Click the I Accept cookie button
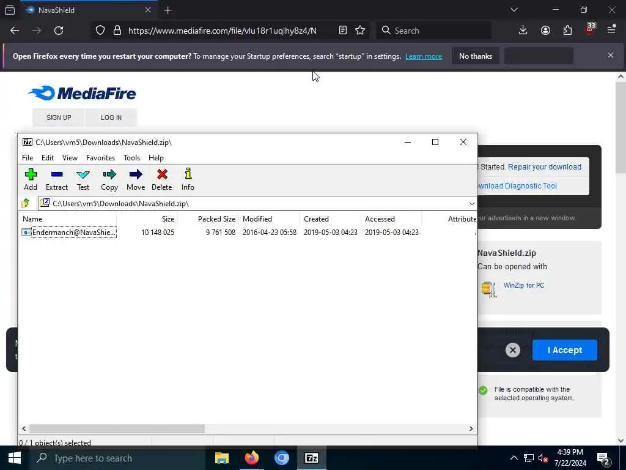 pyautogui.click(x=564, y=350)
